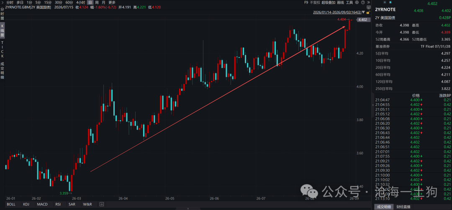
Task: Open the 画线 drawing tools
Action: (x=340, y=3)
